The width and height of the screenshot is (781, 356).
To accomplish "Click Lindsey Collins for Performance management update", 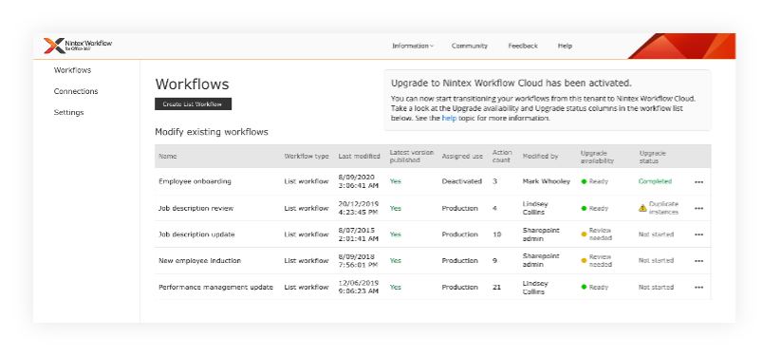I will tap(535, 288).
